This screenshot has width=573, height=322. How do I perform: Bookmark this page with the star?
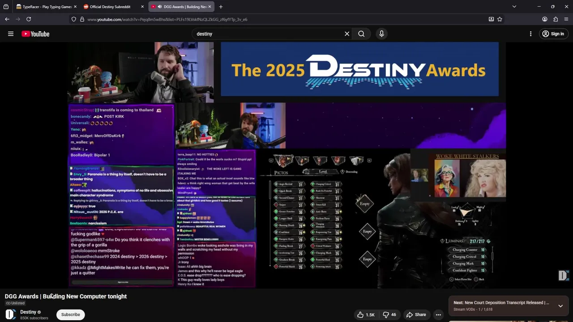click(x=500, y=19)
